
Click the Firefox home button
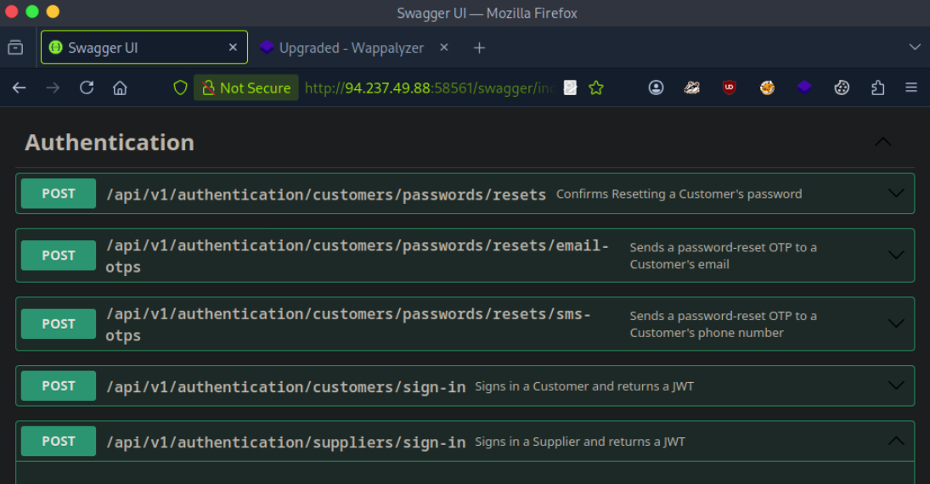[x=120, y=87]
